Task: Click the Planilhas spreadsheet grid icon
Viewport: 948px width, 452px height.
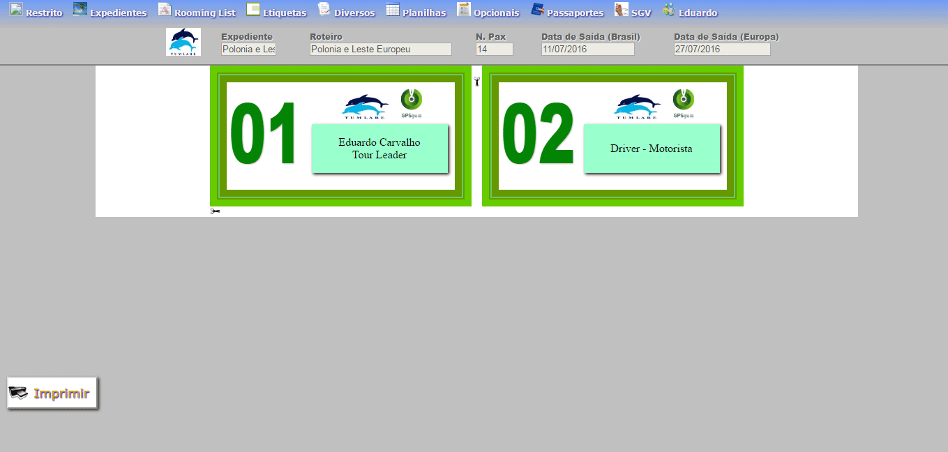Action: click(x=393, y=9)
